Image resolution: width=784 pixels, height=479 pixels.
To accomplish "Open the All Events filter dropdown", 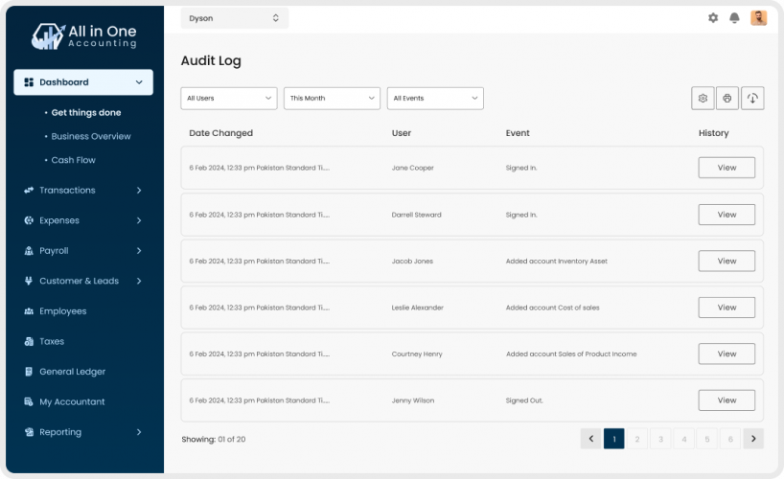I will (435, 98).
